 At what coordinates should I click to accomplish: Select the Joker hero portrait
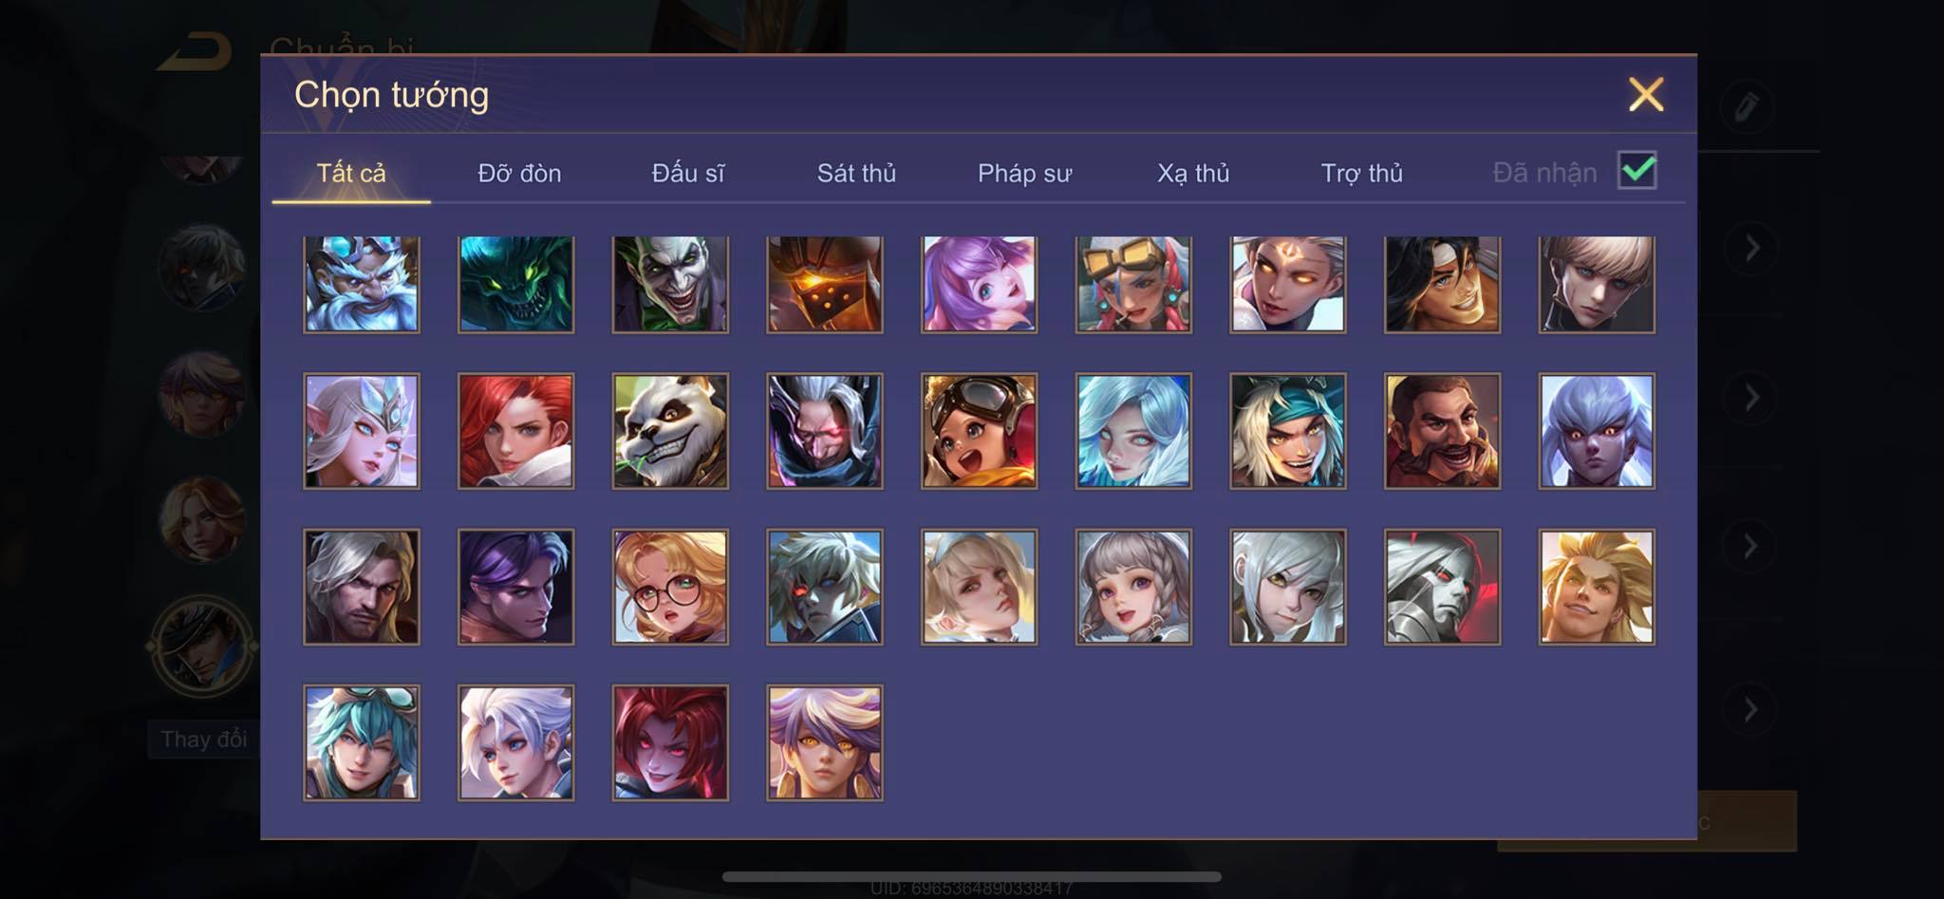(670, 284)
